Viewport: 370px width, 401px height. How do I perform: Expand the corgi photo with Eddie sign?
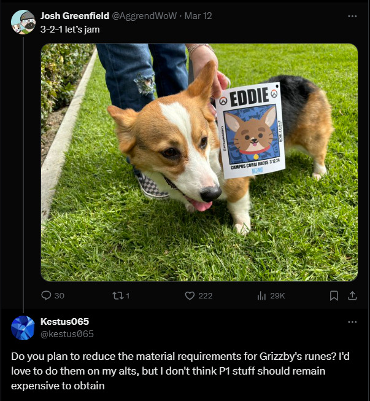coord(199,162)
